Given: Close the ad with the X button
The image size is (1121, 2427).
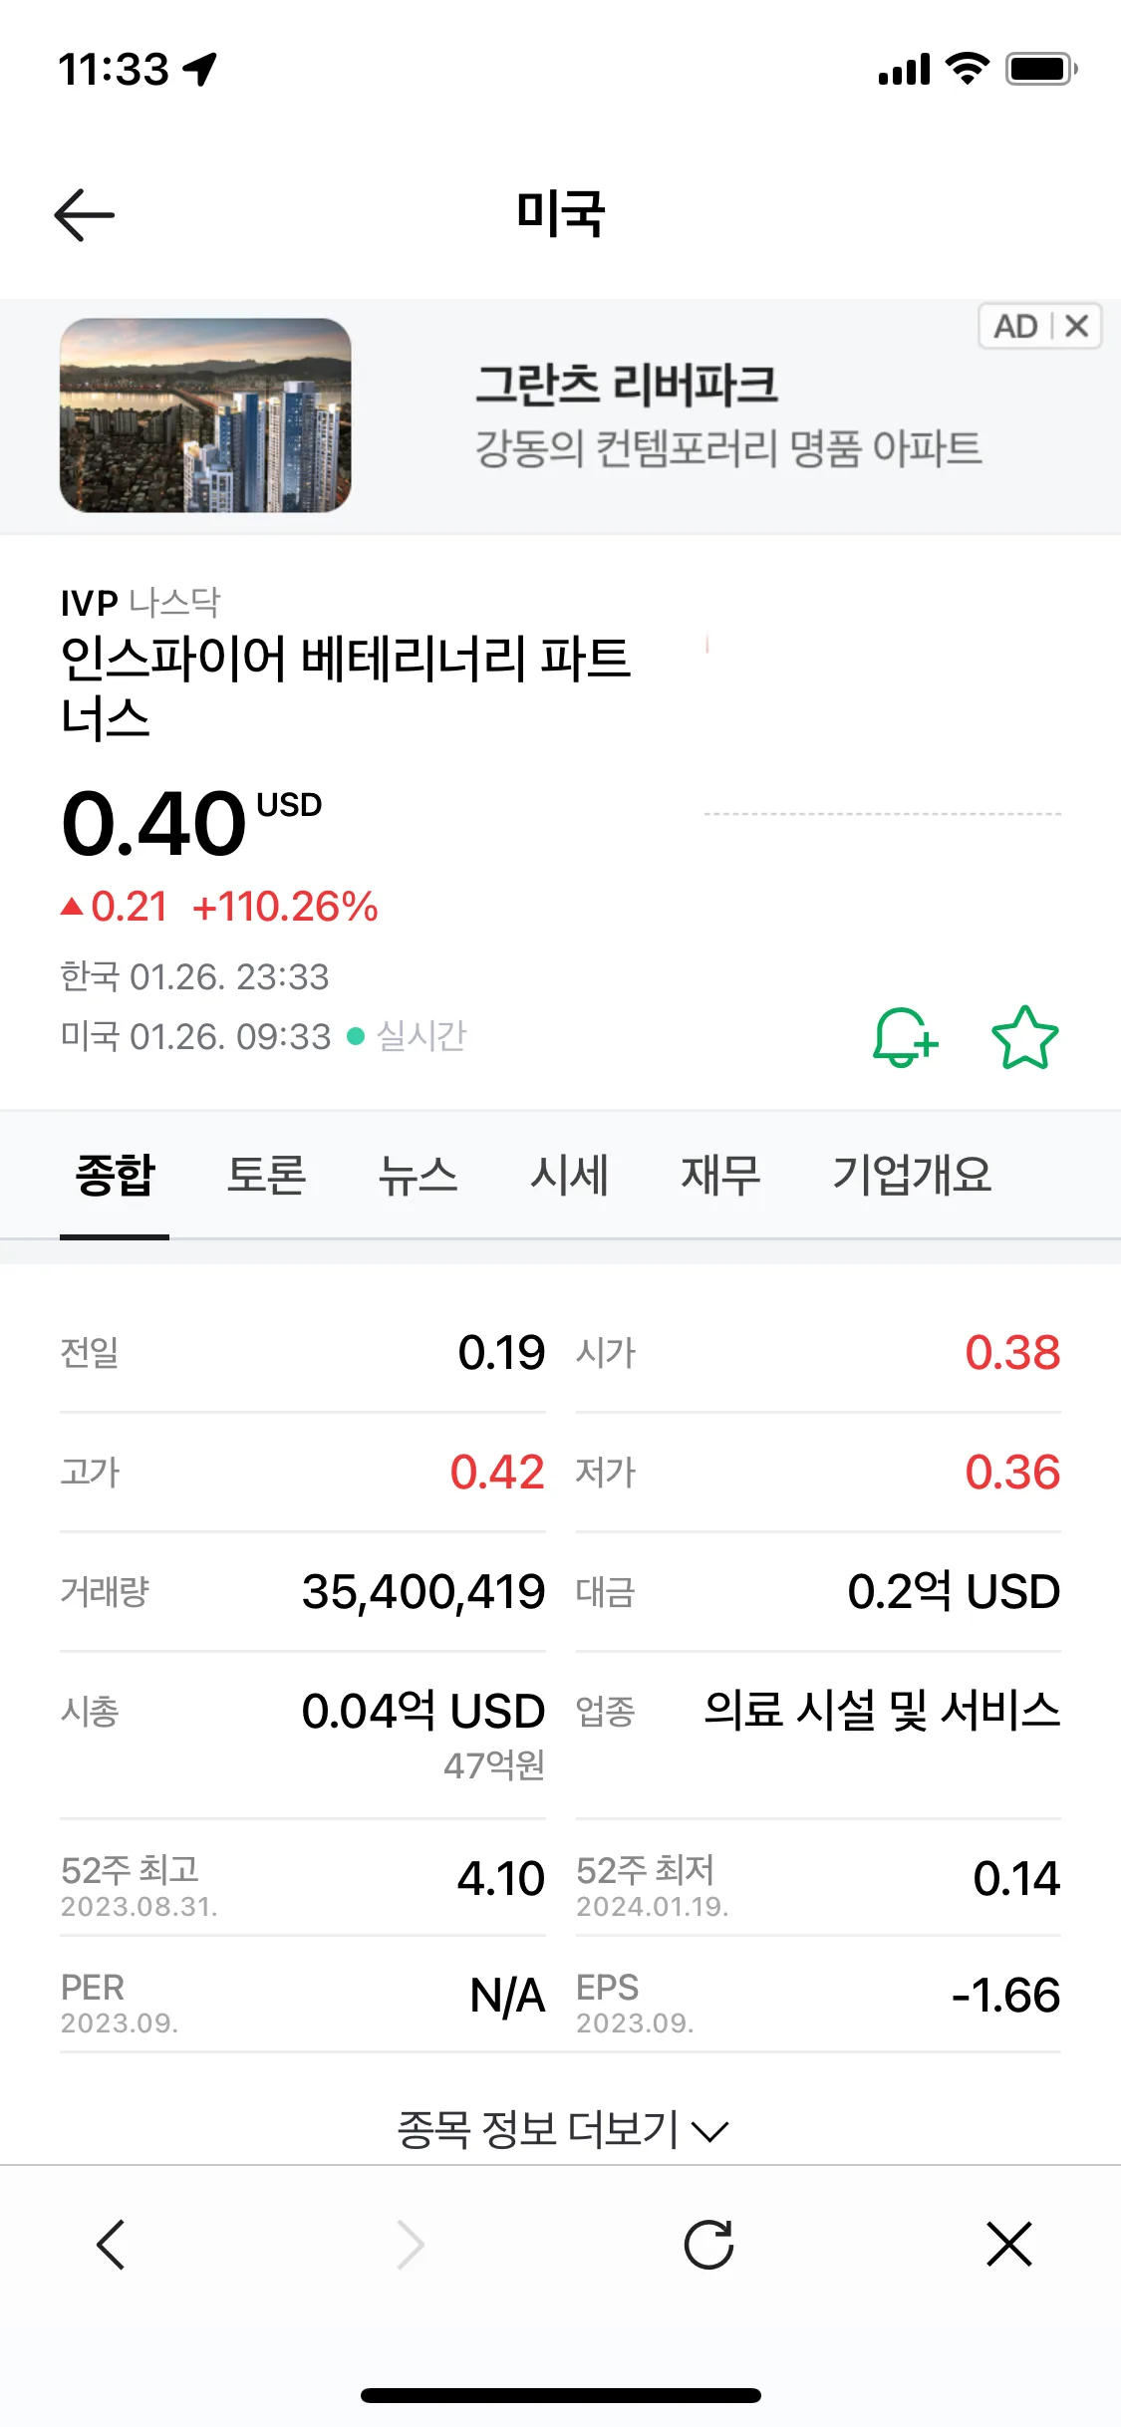Looking at the screenshot, I should pos(1076,326).
